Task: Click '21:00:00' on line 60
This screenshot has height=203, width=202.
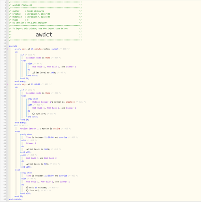Action: [49, 176]
